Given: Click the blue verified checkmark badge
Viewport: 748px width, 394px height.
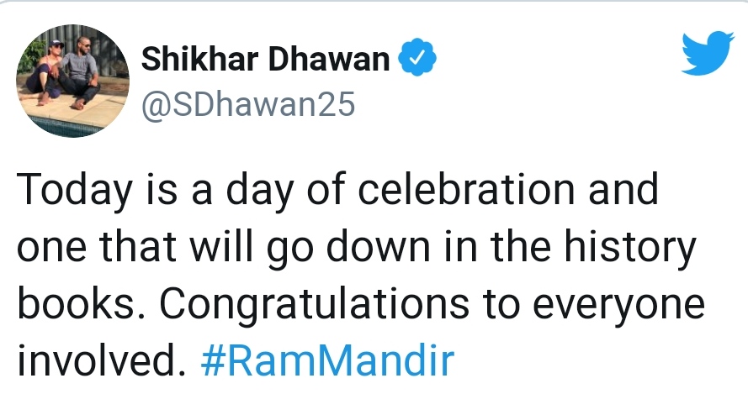Looking at the screenshot, I should [417, 57].
